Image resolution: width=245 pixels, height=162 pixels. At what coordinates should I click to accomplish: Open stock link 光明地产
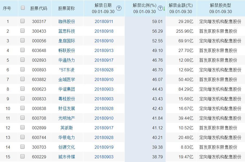tap(67, 118)
